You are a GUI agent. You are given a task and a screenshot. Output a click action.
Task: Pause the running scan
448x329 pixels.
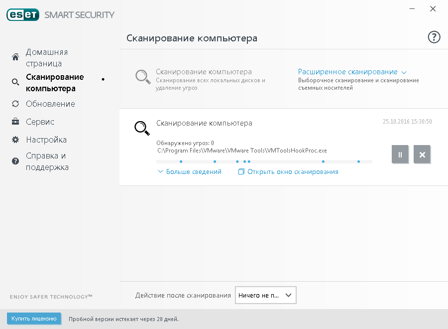[x=400, y=155]
